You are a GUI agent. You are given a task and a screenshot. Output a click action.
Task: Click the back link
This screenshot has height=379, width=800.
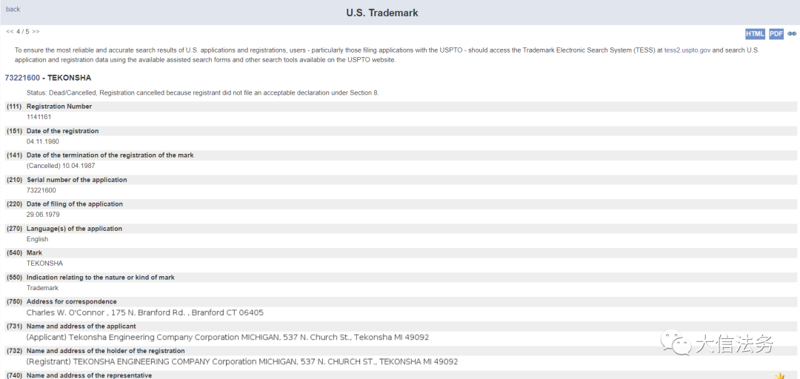[13, 10]
